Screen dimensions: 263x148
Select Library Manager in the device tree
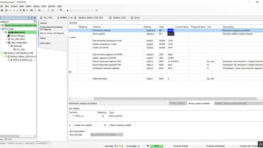click(18, 36)
